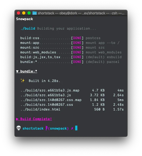
Task: Click the 5ms build time
Action: [121, 100]
